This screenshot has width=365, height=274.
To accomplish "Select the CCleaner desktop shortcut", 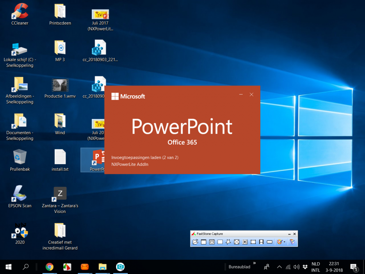I will point(20,12).
